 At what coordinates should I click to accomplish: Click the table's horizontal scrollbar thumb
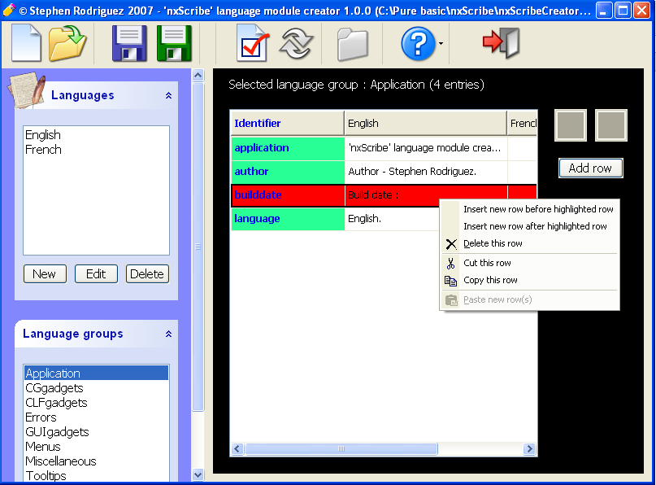341,449
